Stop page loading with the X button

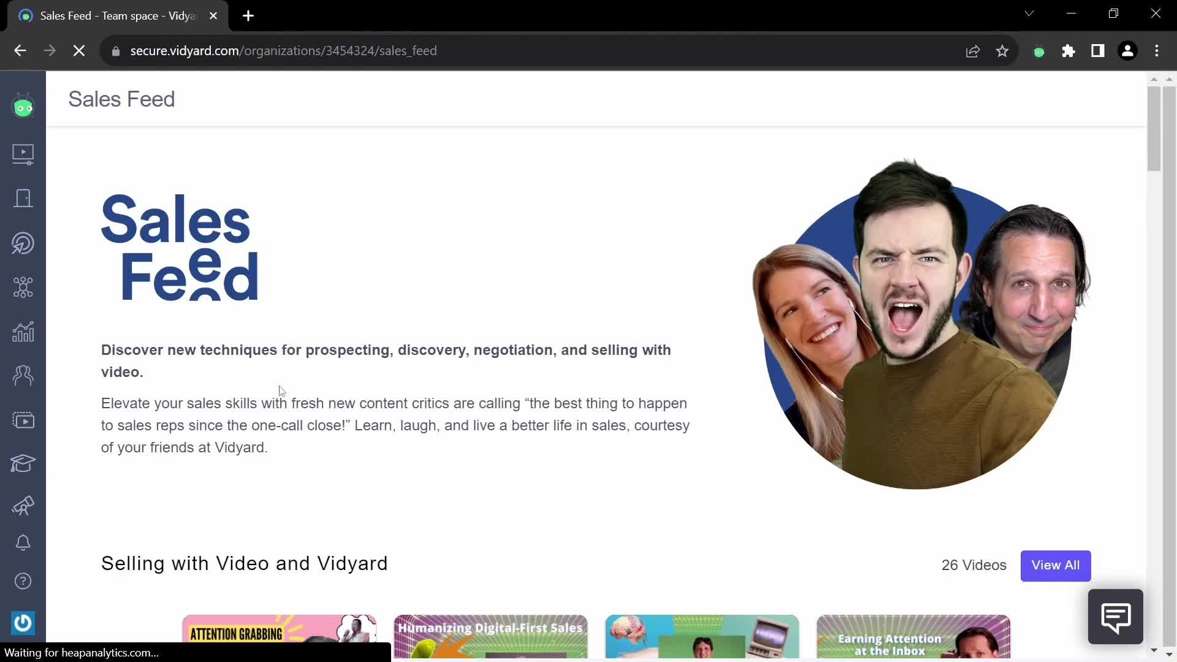point(79,51)
